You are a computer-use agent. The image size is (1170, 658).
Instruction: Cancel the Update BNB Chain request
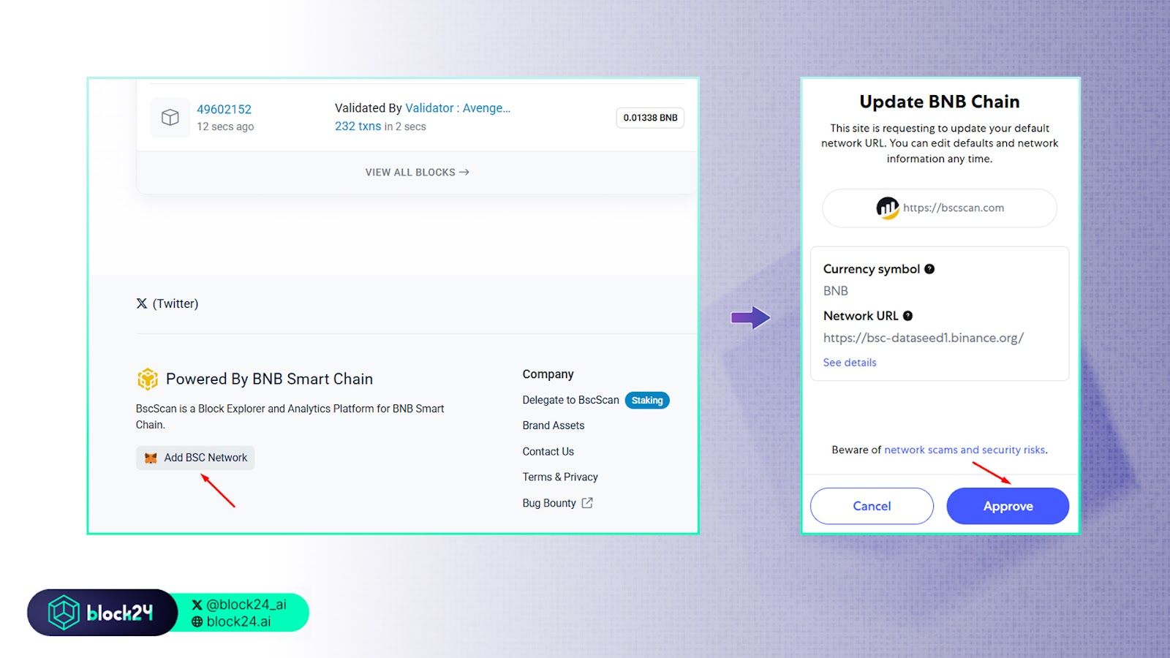(x=872, y=506)
